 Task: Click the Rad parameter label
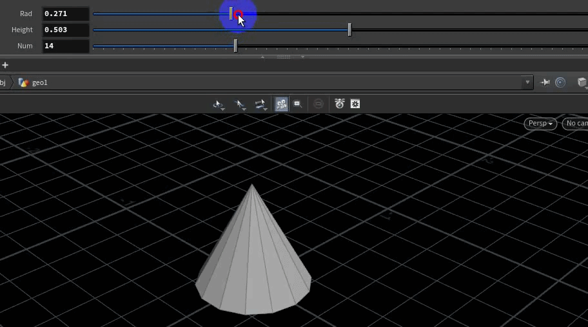26,14
